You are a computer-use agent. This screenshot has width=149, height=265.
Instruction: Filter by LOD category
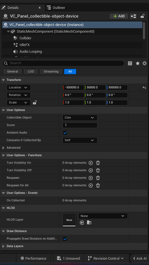tap(31, 71)
